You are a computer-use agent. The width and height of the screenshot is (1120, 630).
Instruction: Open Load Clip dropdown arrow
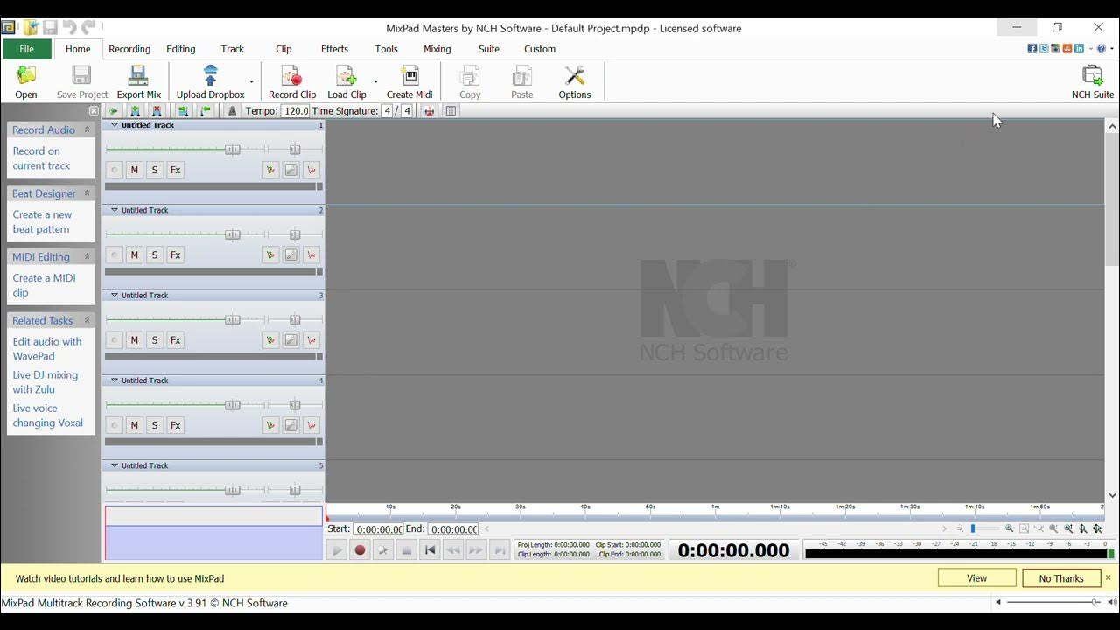point(375,82)
